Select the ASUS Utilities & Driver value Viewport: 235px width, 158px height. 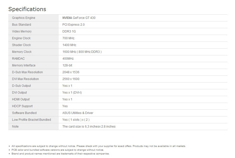[x=78, y=113]
